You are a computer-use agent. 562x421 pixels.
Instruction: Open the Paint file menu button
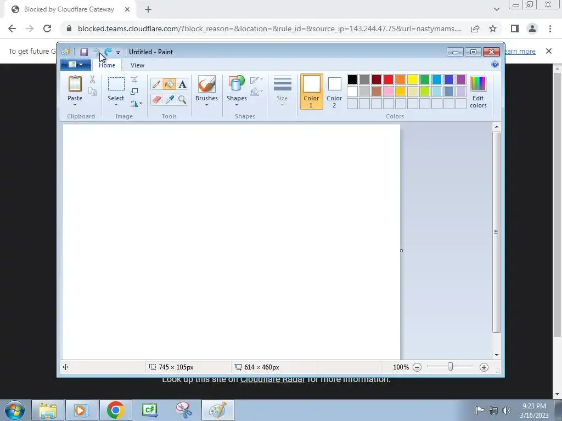[x=76, y=65]
